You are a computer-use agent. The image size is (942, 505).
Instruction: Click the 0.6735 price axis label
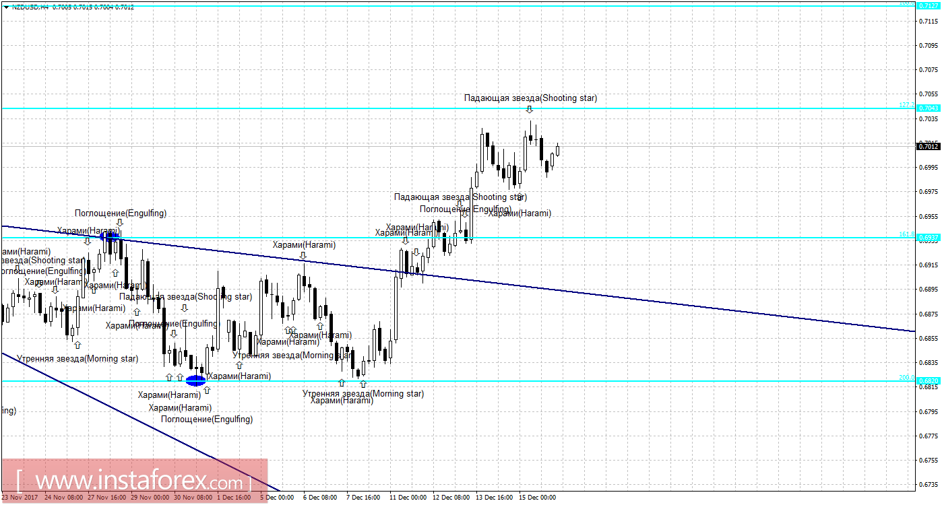[x=929, y=484]
